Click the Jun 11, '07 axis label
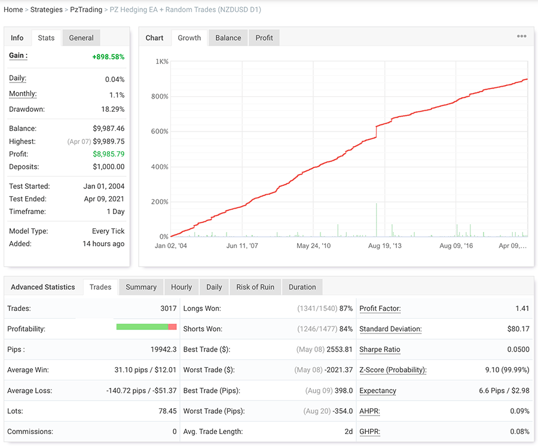Image resolution: width=538 pixels, height=446 pixels. pyautogui.click(x=242, y=246)
